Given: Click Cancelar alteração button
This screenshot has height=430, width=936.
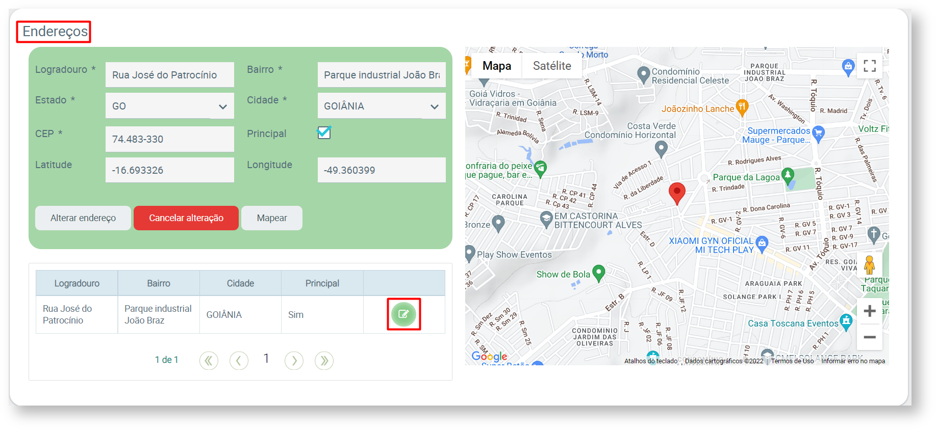Looking at the screenshot, I should coord(186,218).
